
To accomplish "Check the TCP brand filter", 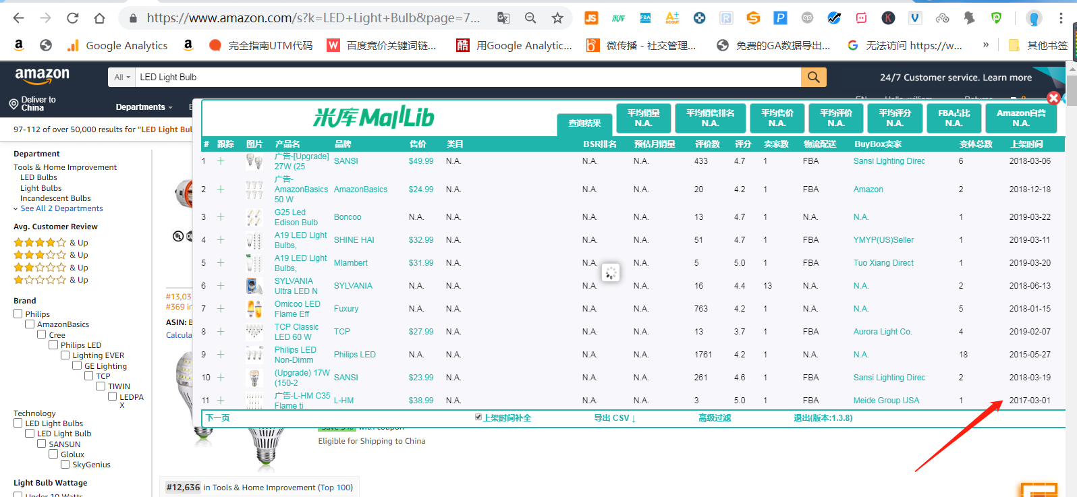I will click(x=89, y=376).
